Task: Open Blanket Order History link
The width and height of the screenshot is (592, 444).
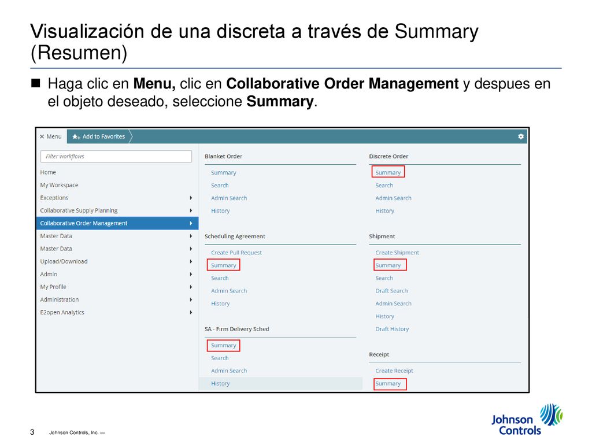Action: click(220, 210)
